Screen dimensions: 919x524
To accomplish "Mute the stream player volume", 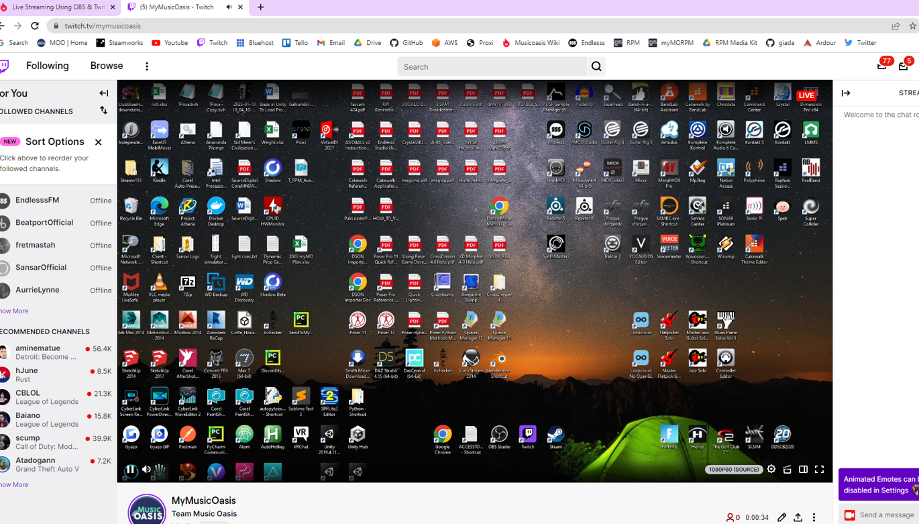I will pos(146,470).
